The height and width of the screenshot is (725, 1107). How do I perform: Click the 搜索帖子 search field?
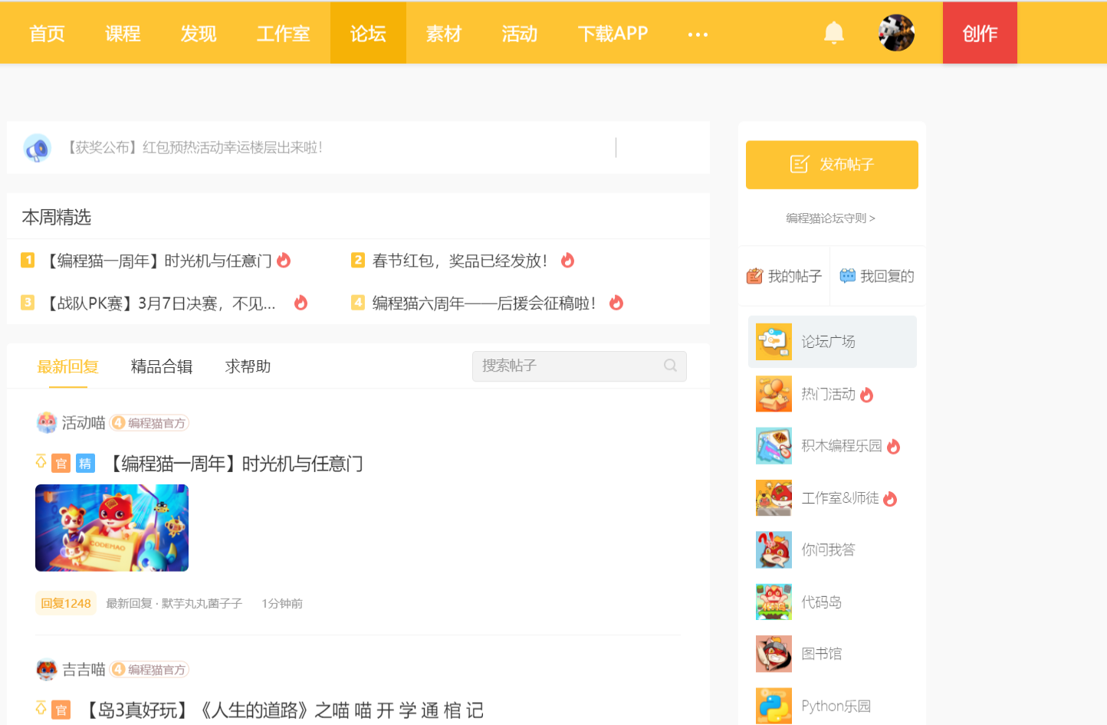point(580,366)
